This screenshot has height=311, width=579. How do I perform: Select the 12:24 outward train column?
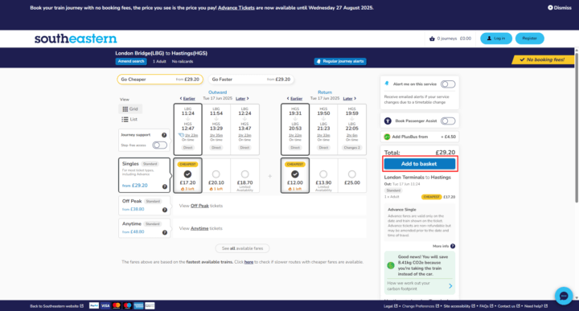[244, 129]
